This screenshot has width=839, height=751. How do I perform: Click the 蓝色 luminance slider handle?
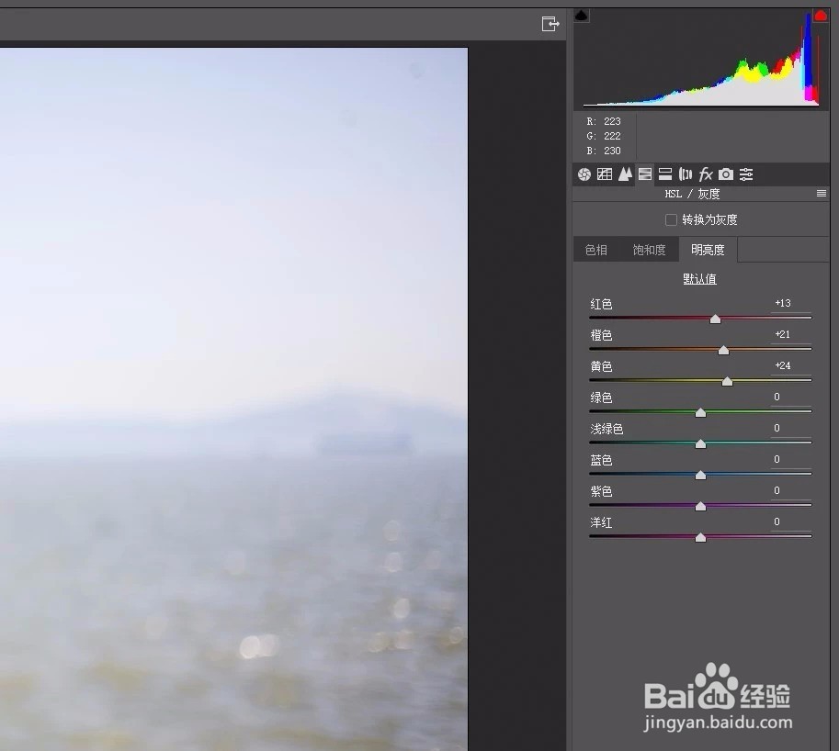tap(700, 476)
